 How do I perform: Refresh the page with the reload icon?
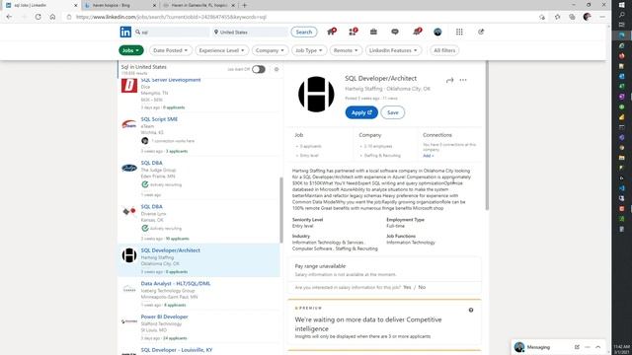[38, 17]
